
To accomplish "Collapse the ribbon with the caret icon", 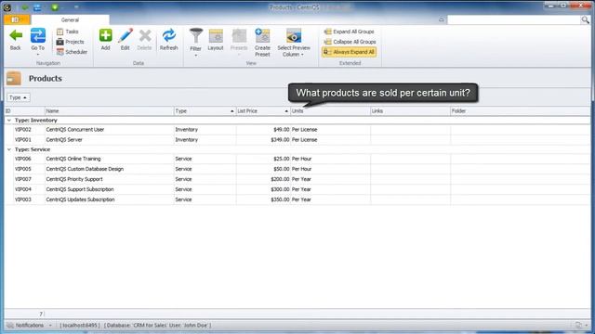I will (x=441, y=19).
